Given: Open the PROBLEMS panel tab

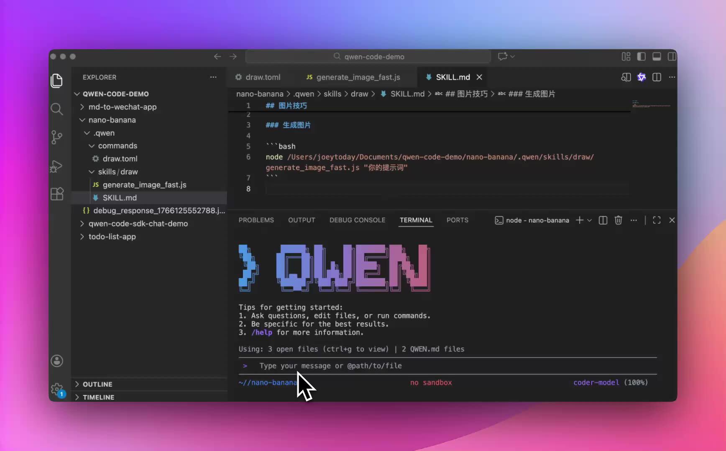Looking at the screenshot, I should [x=256, y=220].
